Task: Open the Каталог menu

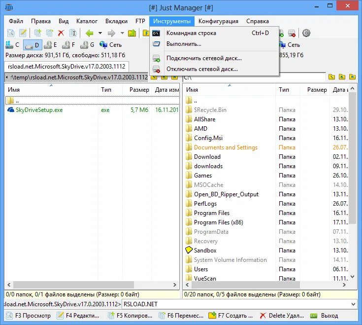Action: pos(87,21)
